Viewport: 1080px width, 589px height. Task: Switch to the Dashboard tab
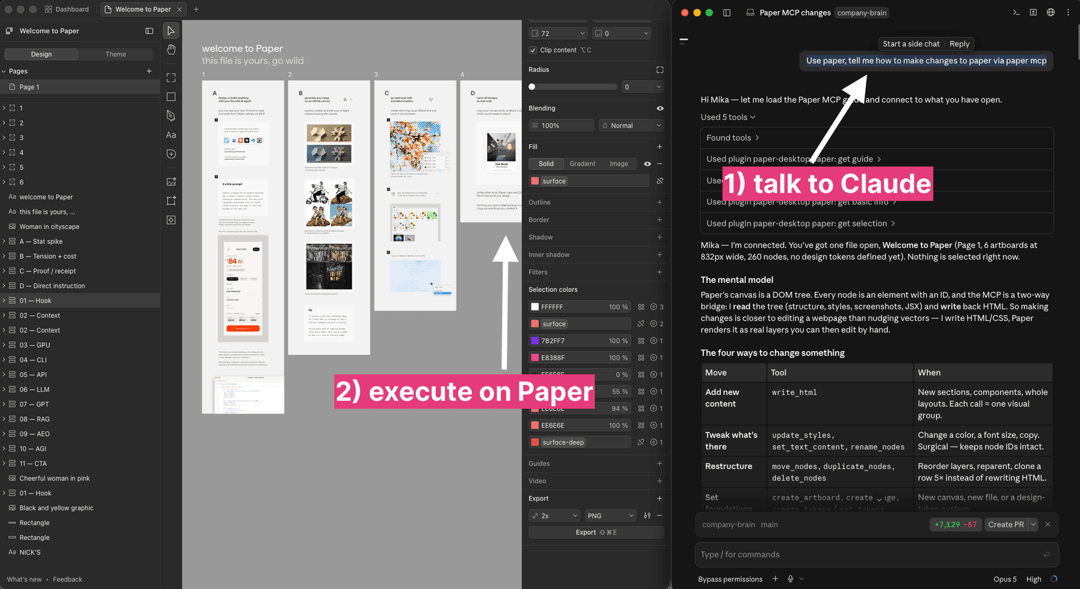pyautogui.click(x=66, y=9)
